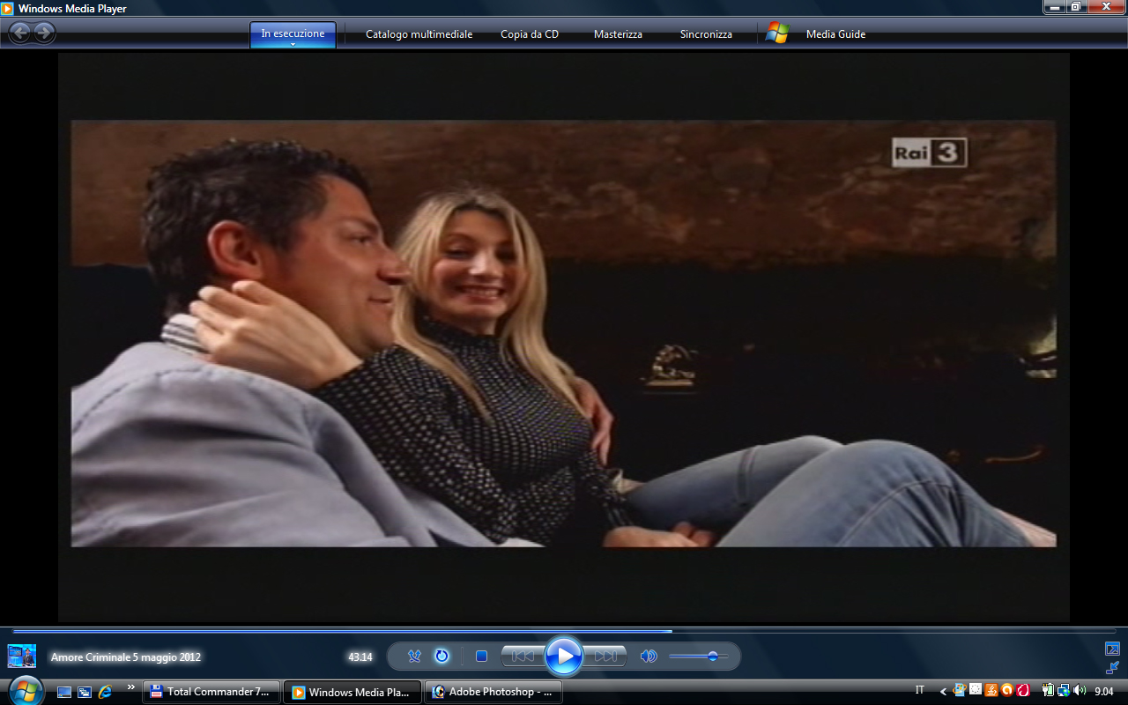Click the red tray icon
This screenshot has height=705, width=1128.
point(1022,691)
